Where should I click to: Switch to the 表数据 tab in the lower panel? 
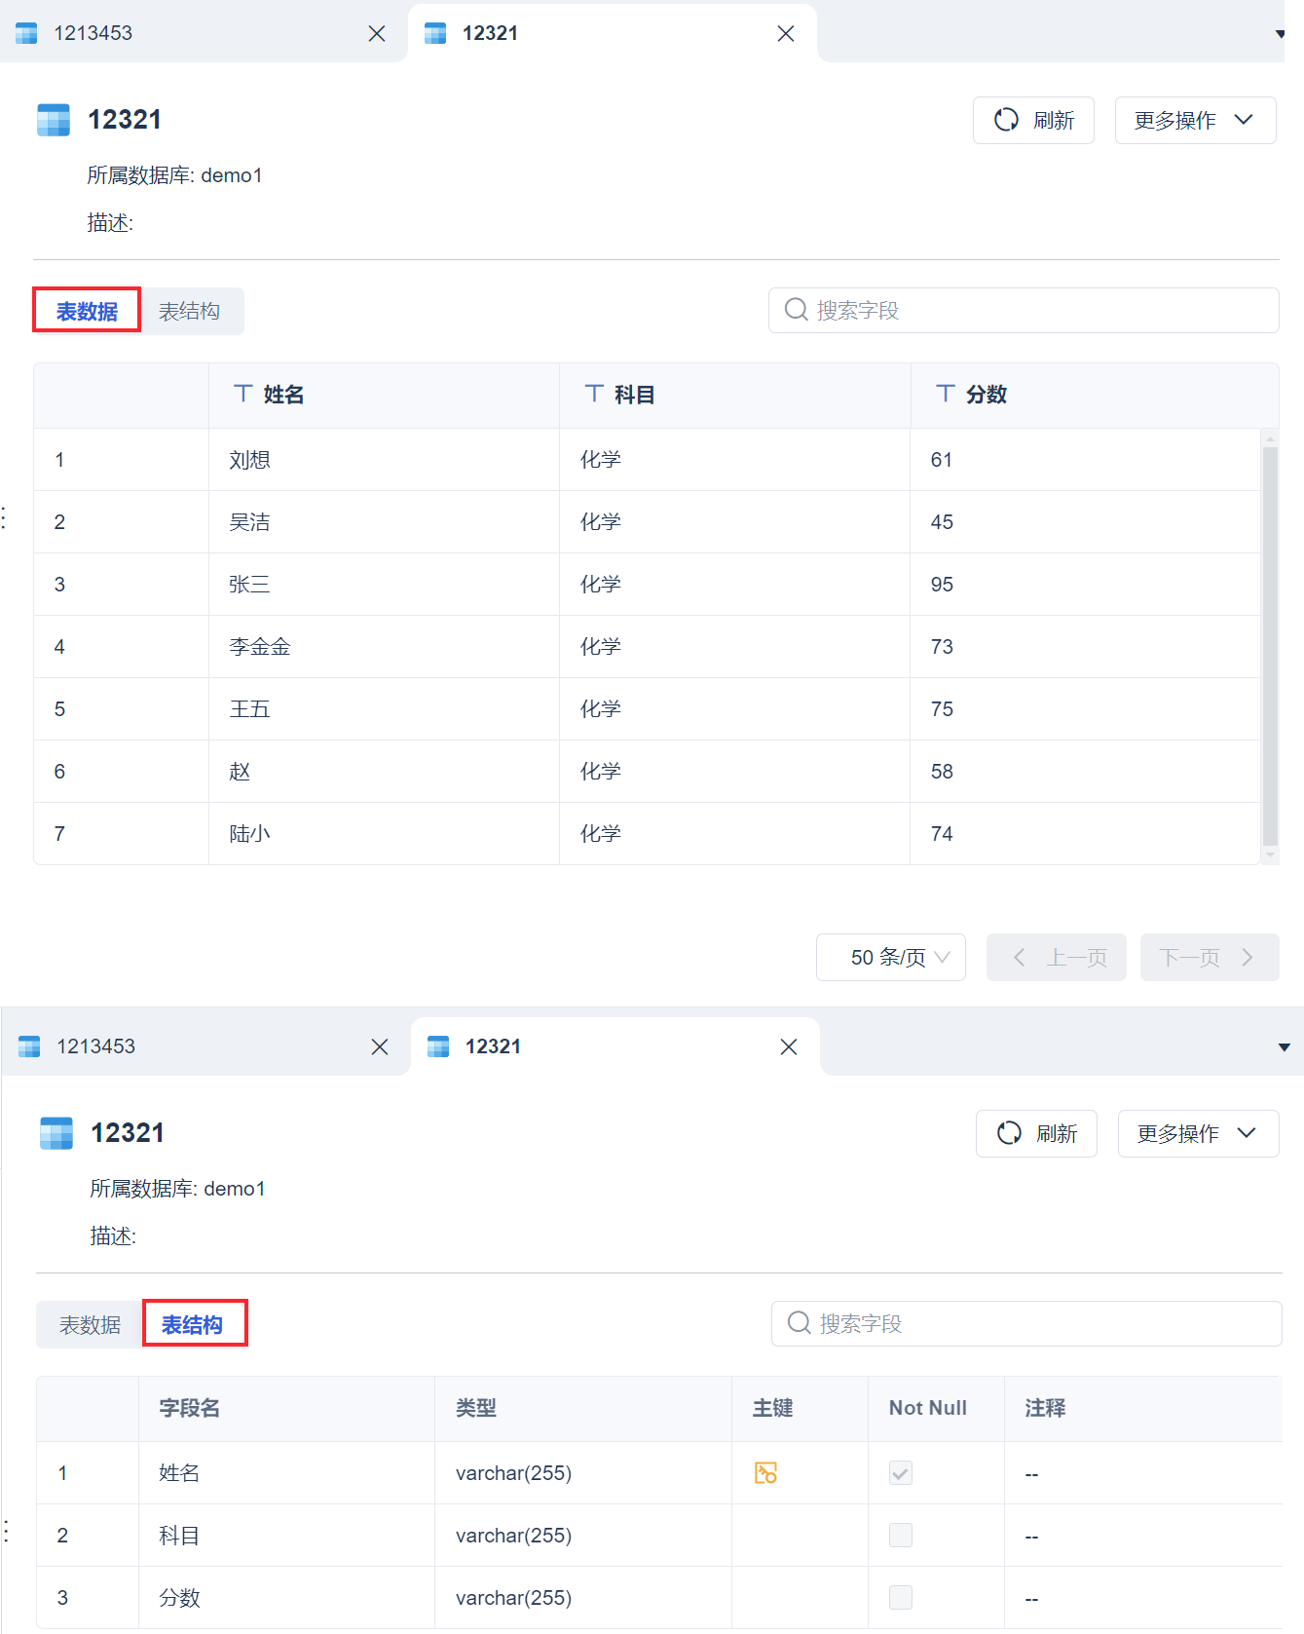pyautogui.click(x=90, y=1324)
